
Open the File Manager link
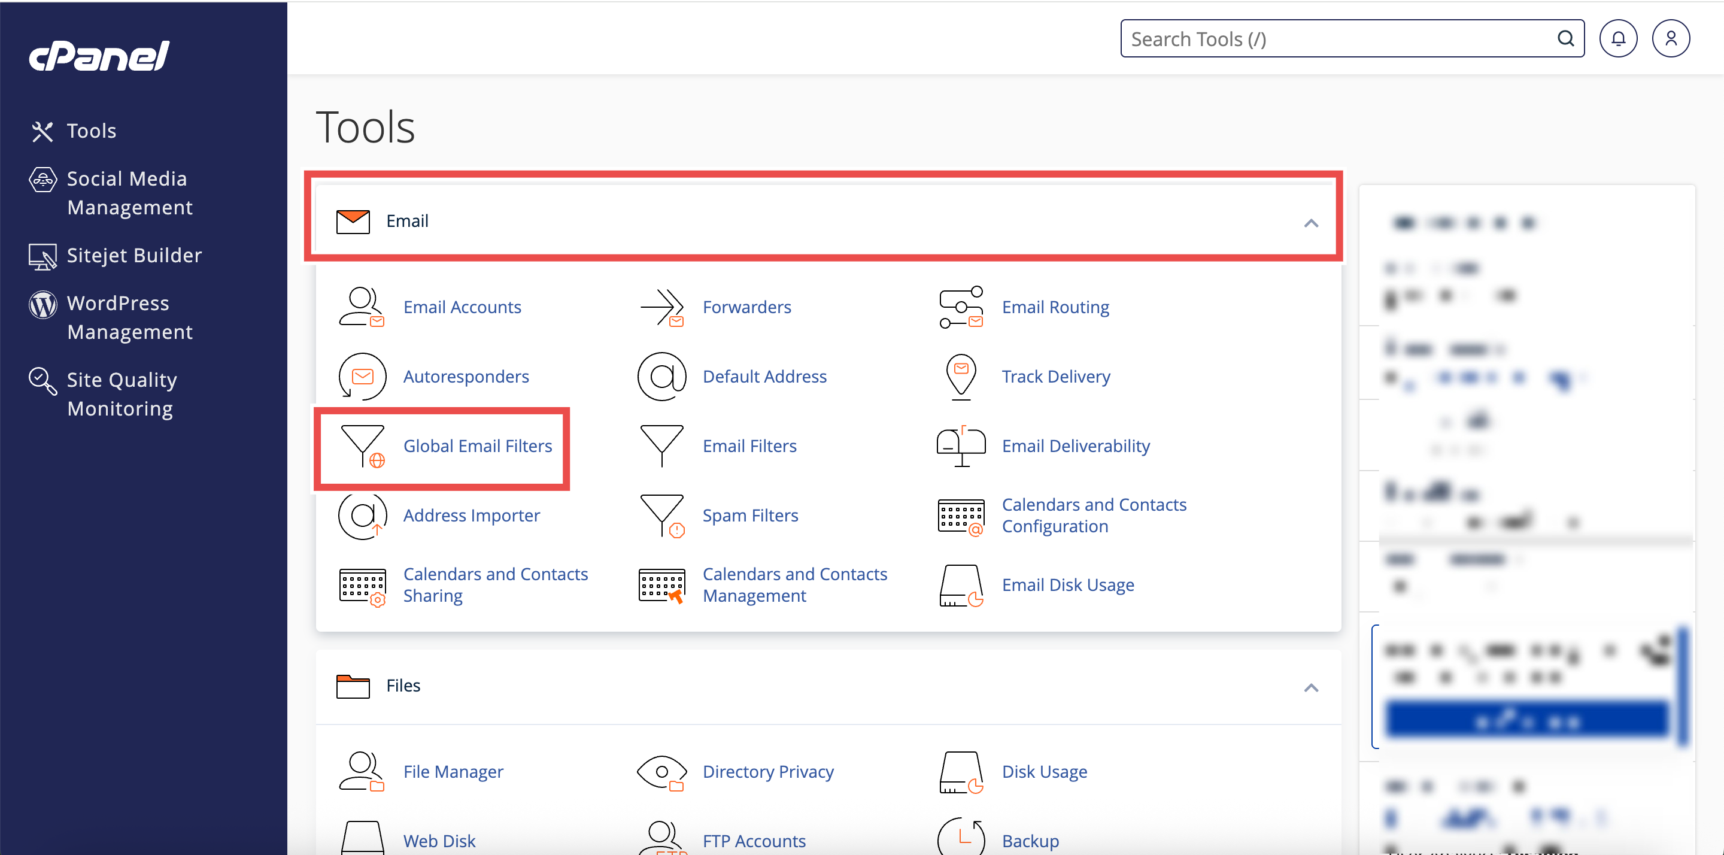453,771
